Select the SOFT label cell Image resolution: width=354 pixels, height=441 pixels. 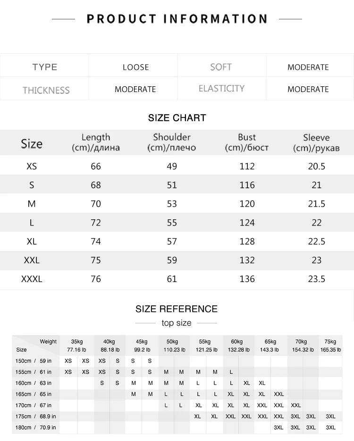tap(221, 67)
